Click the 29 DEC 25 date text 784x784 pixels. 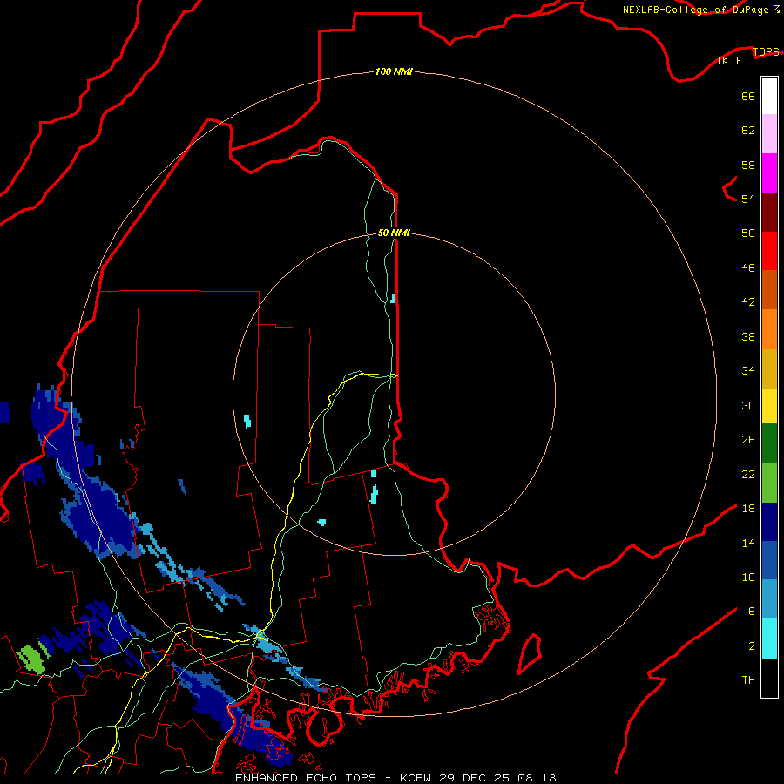point(476,778)
